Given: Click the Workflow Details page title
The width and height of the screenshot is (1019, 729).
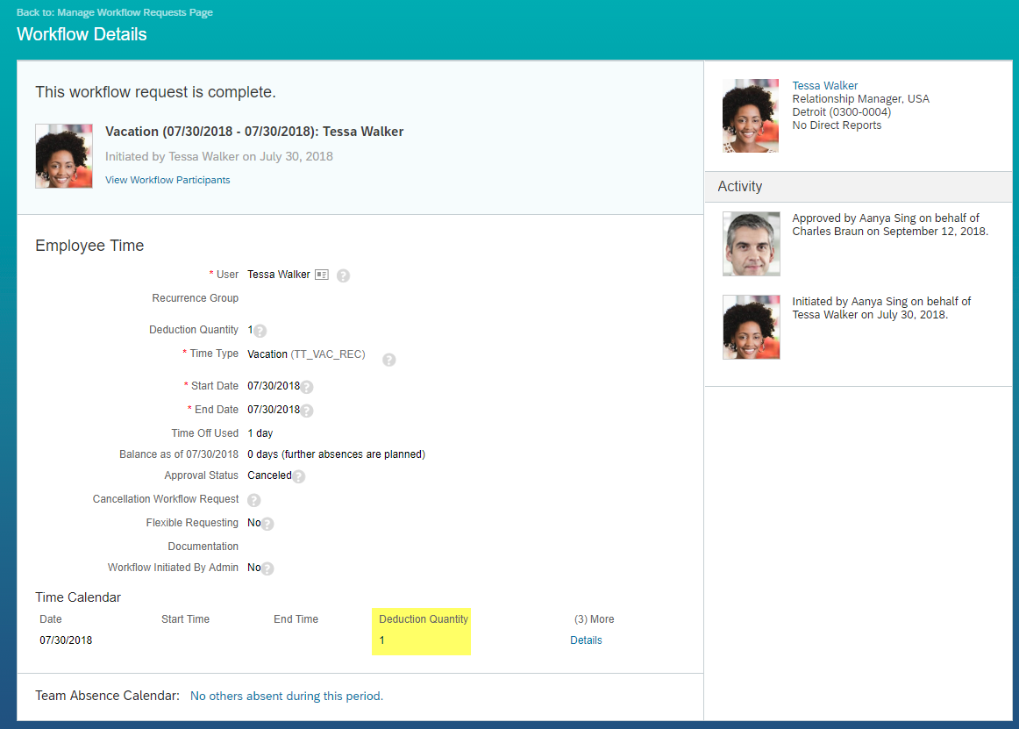Looking at the screenshot, I should (x=82, y=34).
